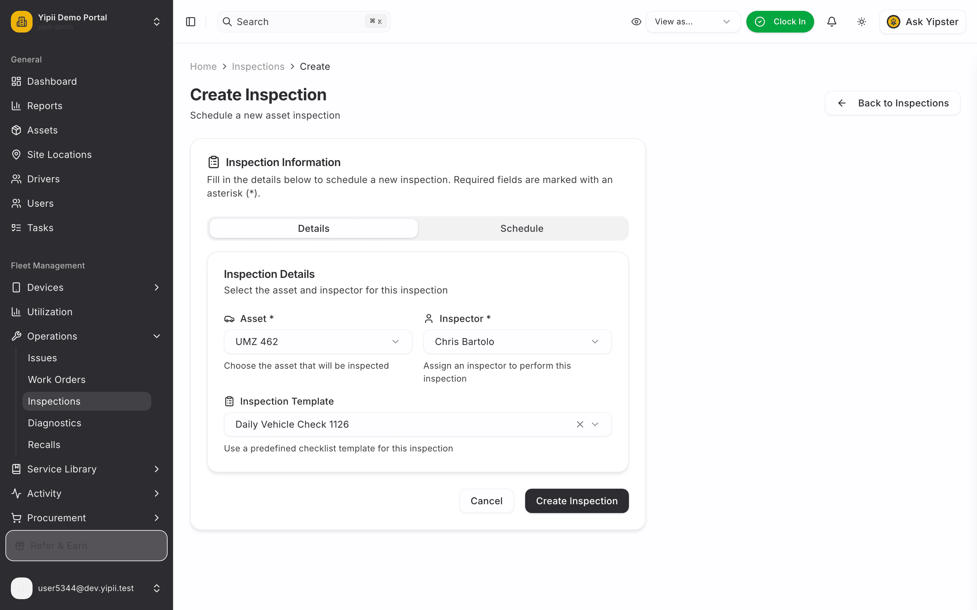Click the Assets cube icon
Image resolution: width=977 pixels, height=610 pixels.
(16, 130)
